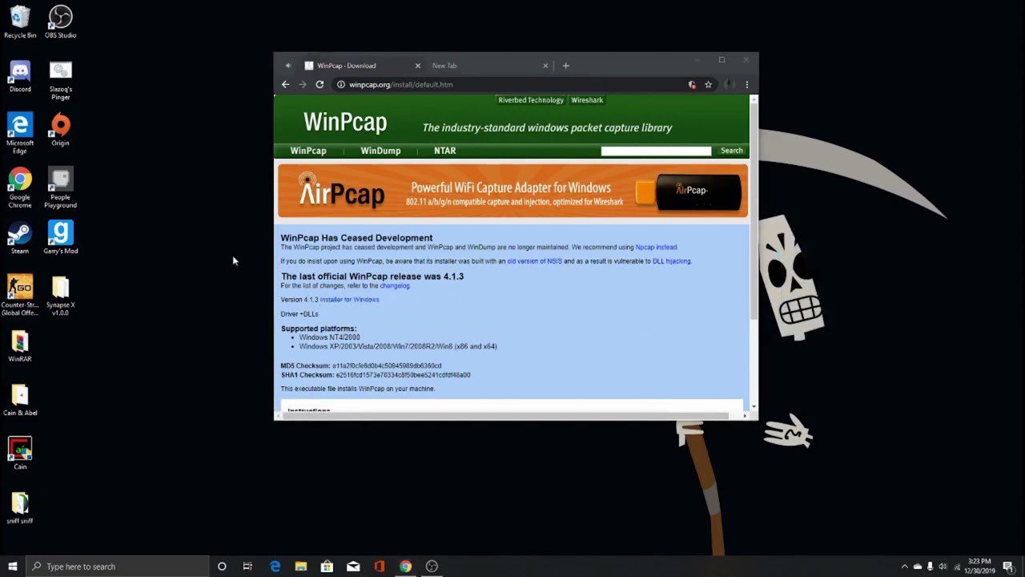This screenshot has height=577, width=1025.
Task: Bookmark the page using the star icon
Action: click(709, 84)
